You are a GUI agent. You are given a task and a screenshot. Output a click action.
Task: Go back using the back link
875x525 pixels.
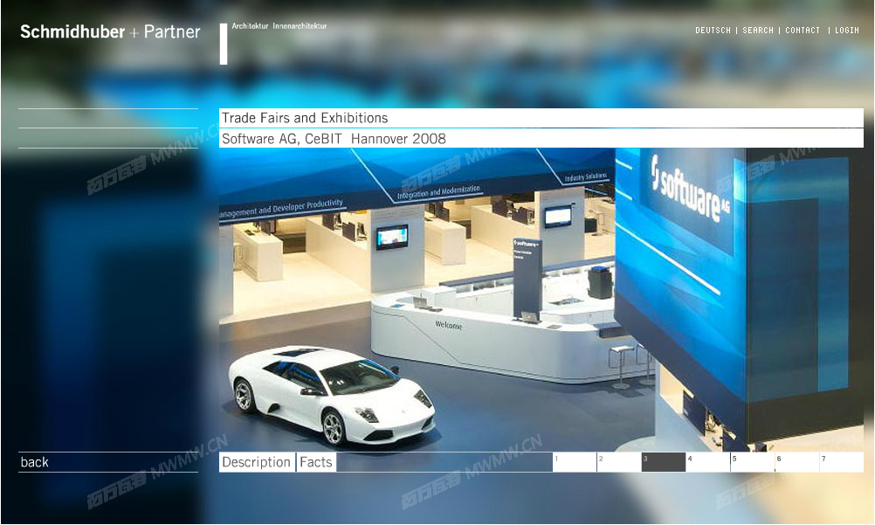35,462
